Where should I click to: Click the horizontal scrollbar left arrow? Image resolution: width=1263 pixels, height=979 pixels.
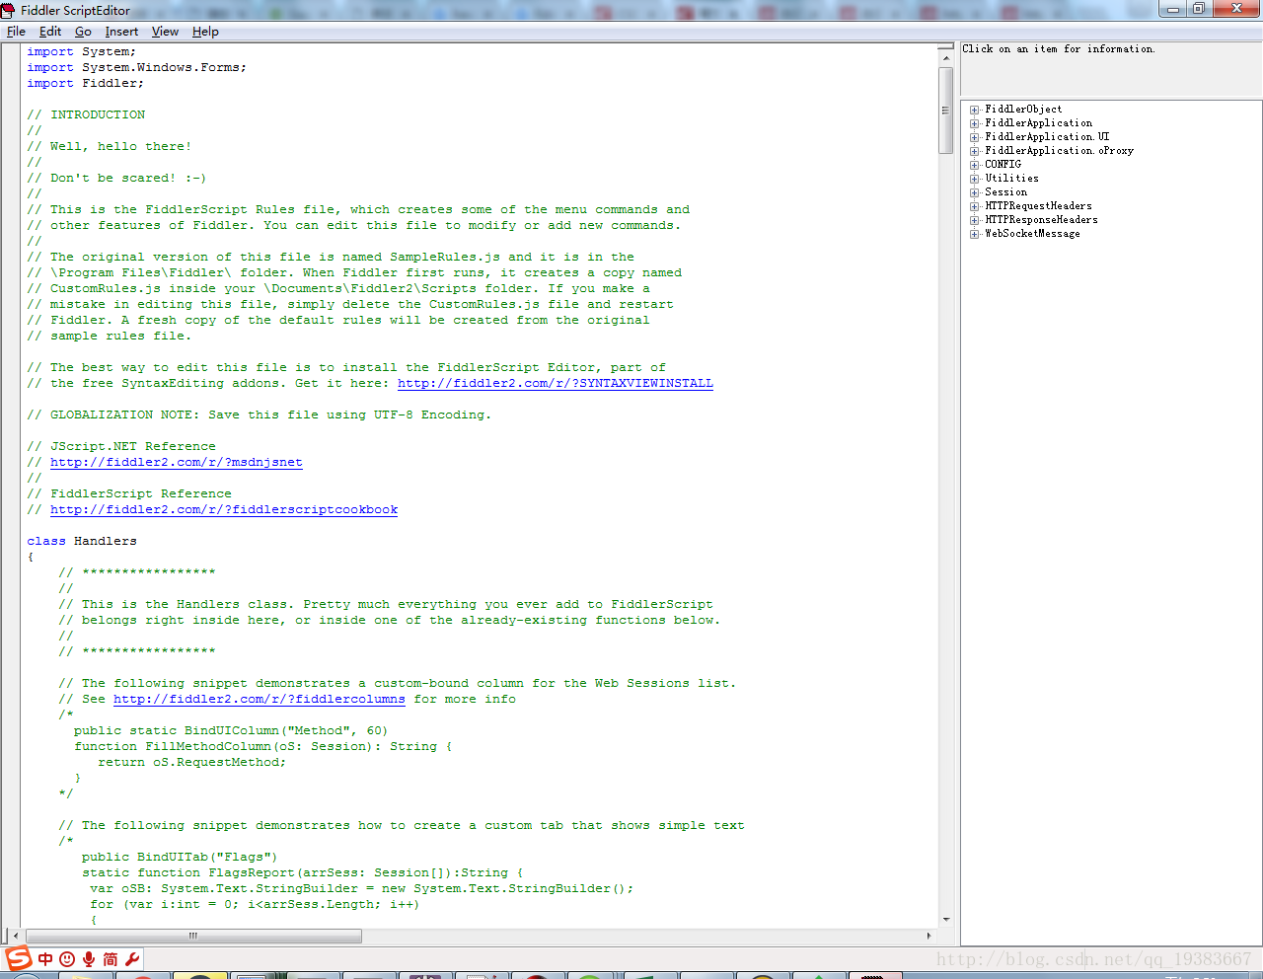(16, 935)
